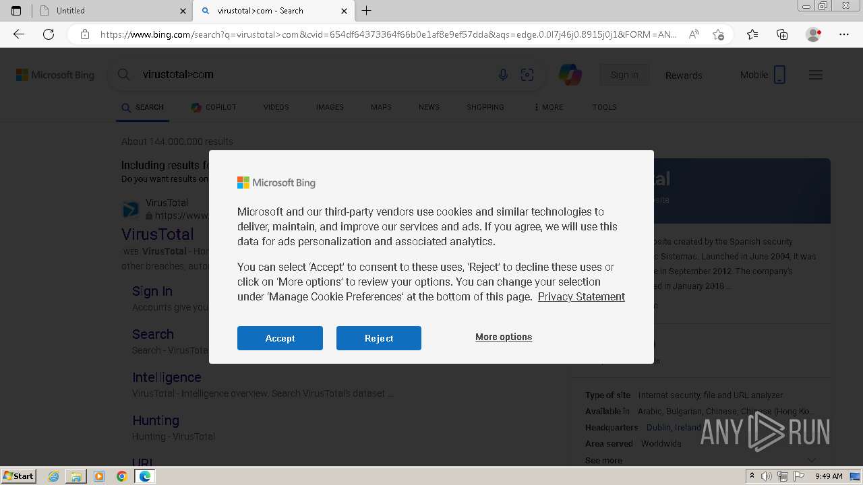
Task: Open the Action Center flag icon
Action: (x=799, y=476)
